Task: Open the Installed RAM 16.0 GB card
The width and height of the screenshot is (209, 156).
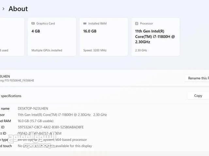Action: coord(104,37)
